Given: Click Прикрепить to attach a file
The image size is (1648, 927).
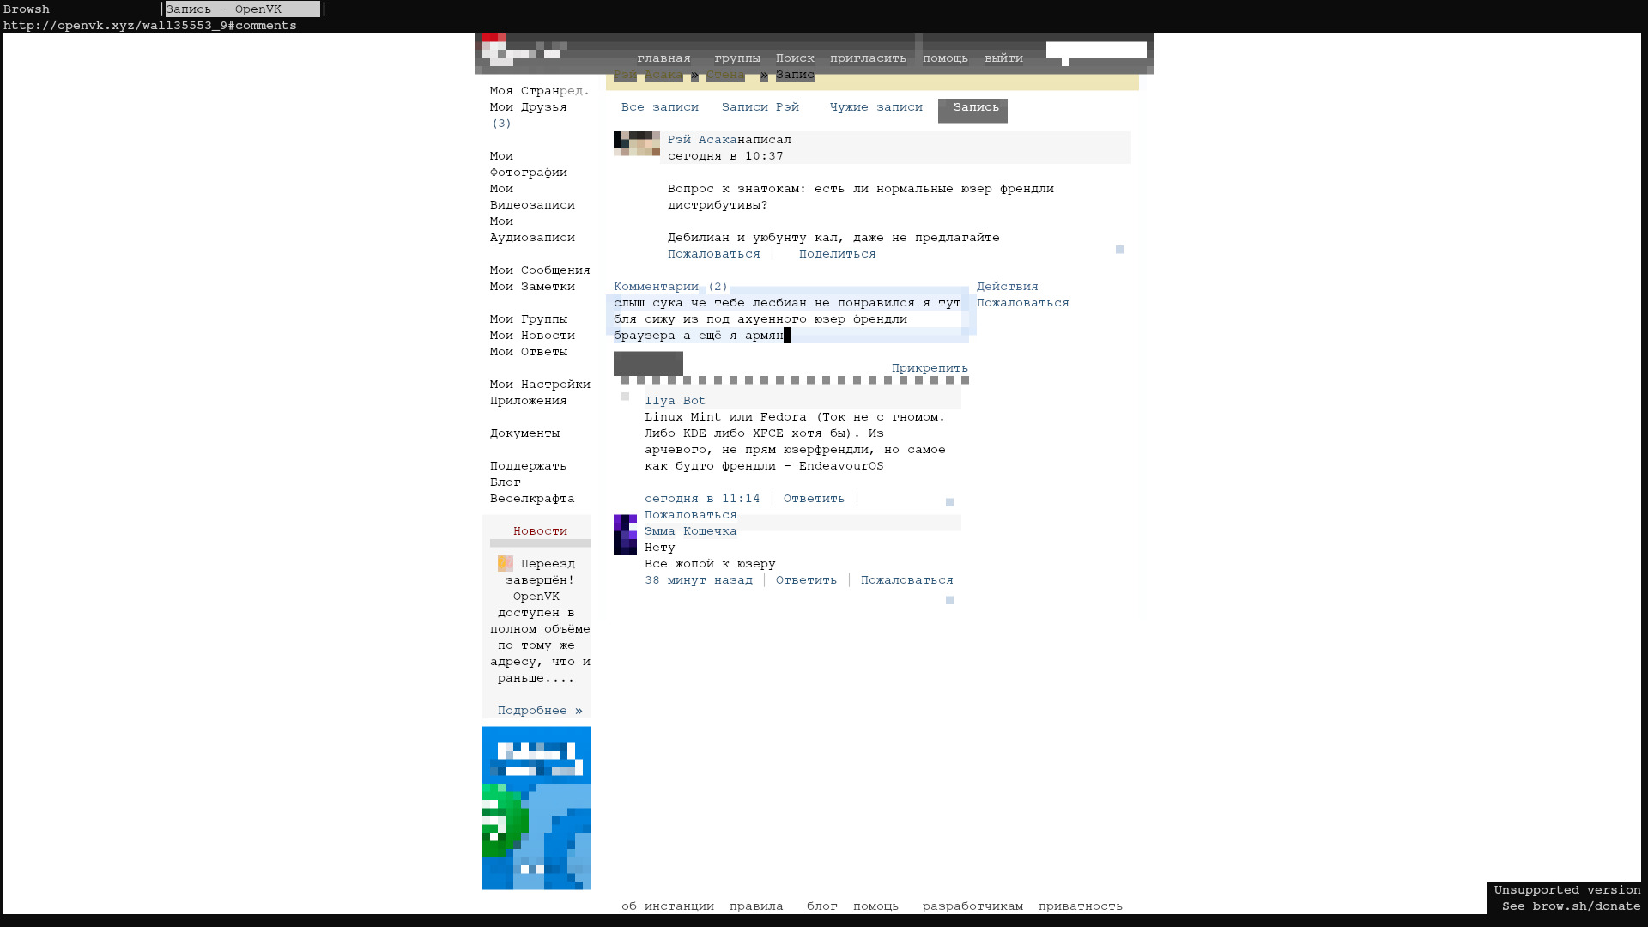Looking at the screenshot, I should (929, 368).
